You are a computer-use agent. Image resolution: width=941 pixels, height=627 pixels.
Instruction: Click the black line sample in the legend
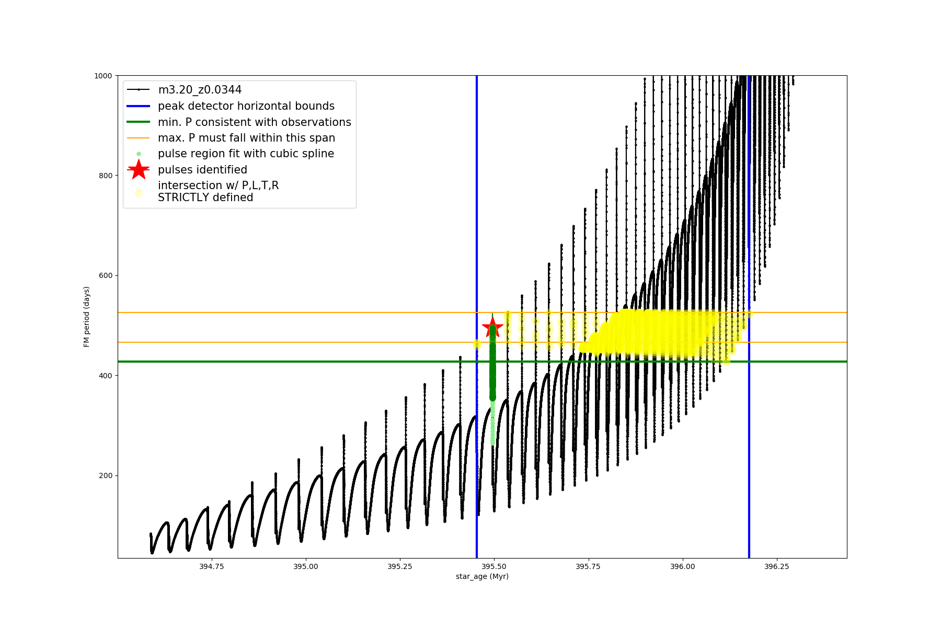click(139, 90)
